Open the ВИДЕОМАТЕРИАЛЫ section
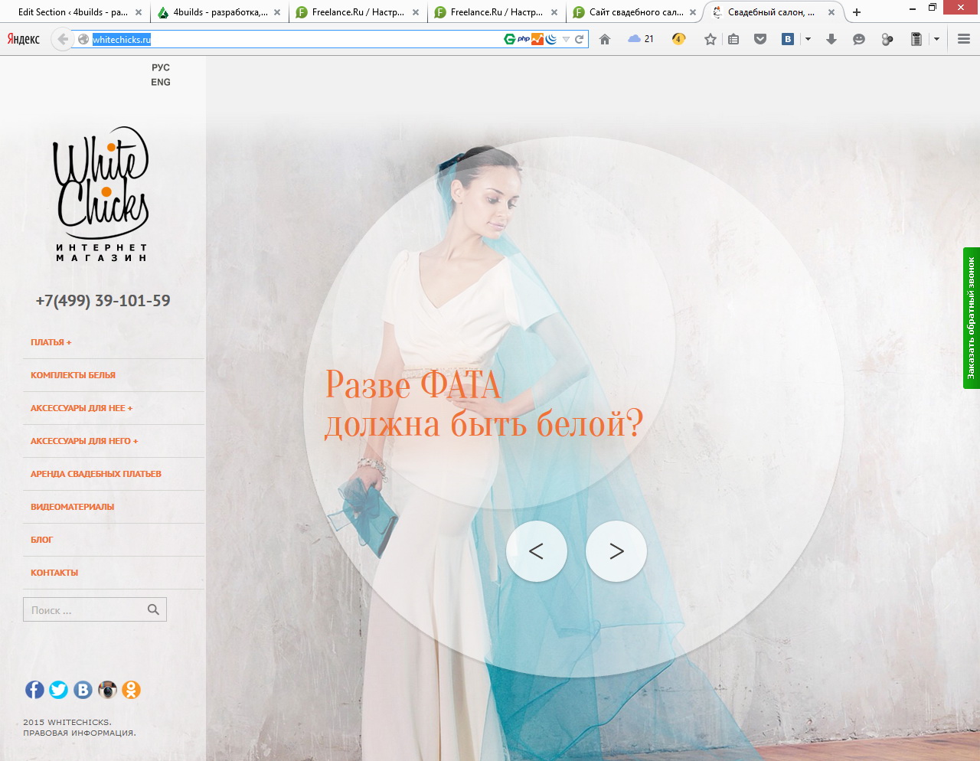Viewport: 980px width, 761px height. [x=73, y=507]
